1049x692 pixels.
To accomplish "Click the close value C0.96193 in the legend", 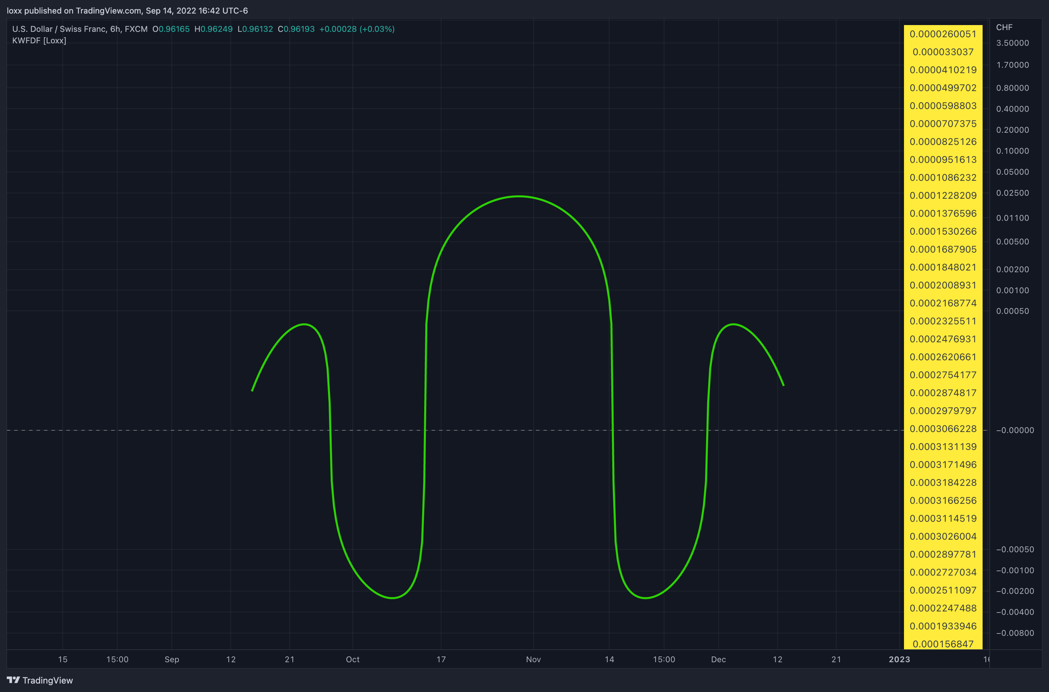I will click(296, 29).
